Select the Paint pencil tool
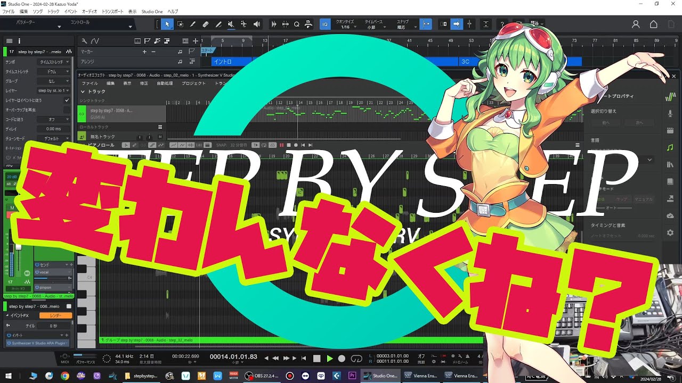Screen dimensions: 682x383 point(193,24)
